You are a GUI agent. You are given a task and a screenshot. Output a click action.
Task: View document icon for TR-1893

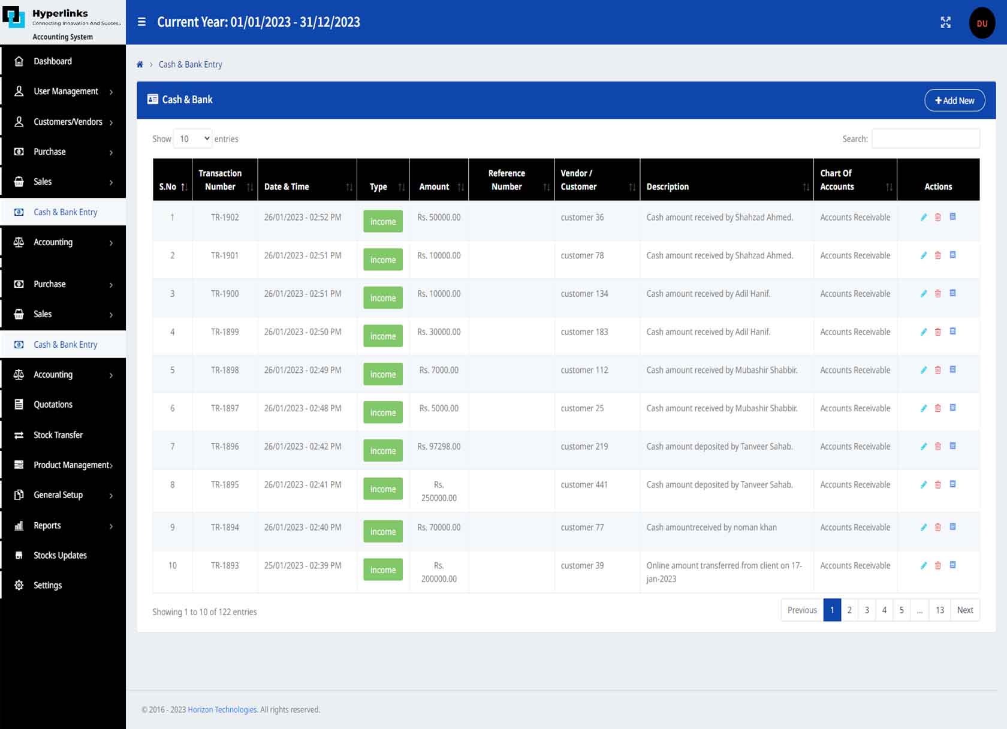coord(952,565)
